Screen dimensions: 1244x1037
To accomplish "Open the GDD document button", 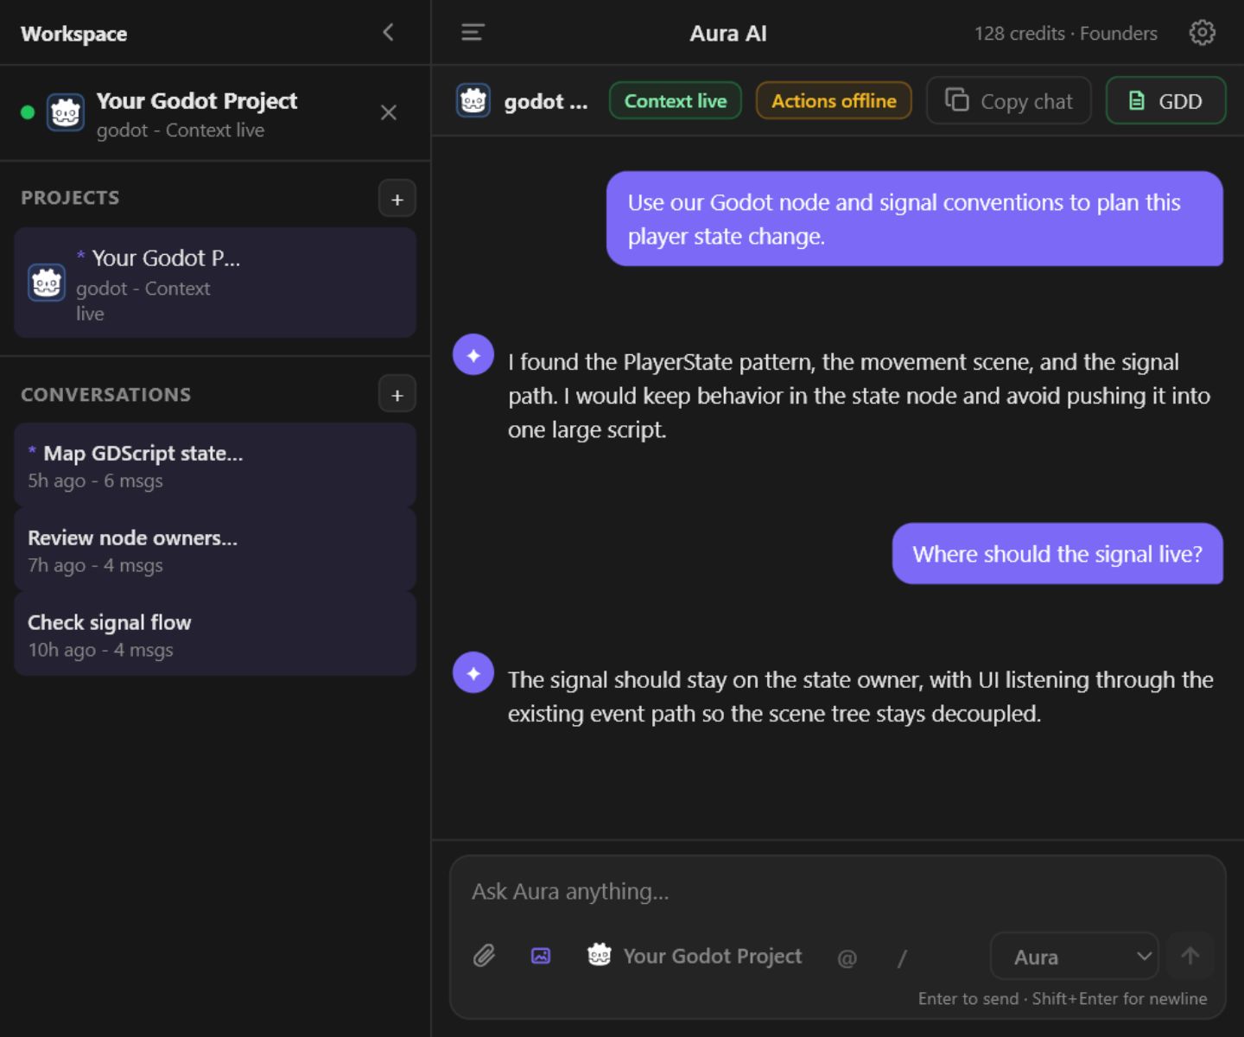I will (x=1166, y=101).
